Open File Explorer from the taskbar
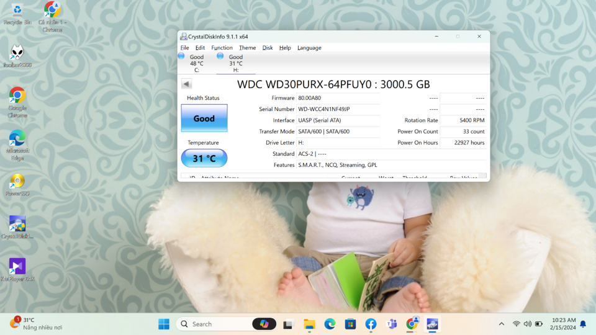This screenshot has width=596, height=335. 309,324
